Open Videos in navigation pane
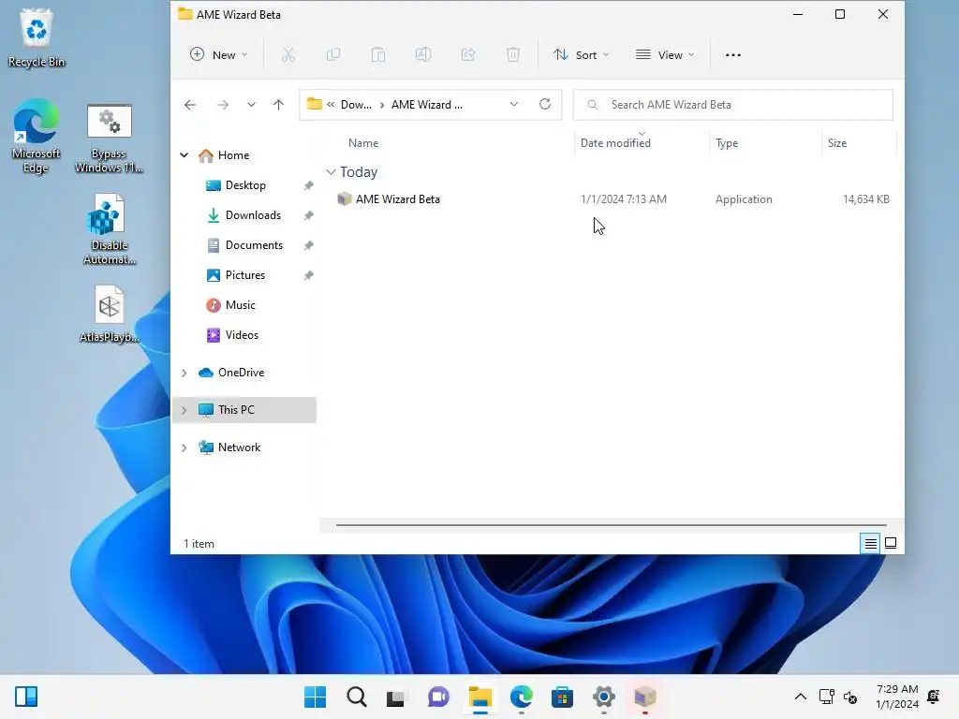The height and width of the screenshot is (719, 959). coord(242,335)
